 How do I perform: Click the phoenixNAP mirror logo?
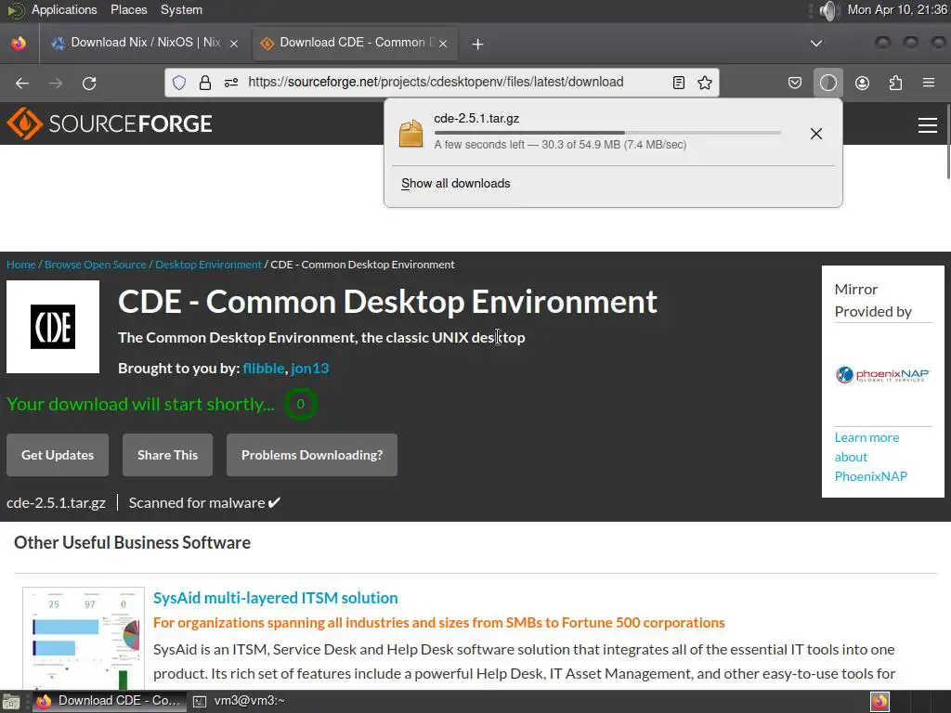tap(882, 375)
